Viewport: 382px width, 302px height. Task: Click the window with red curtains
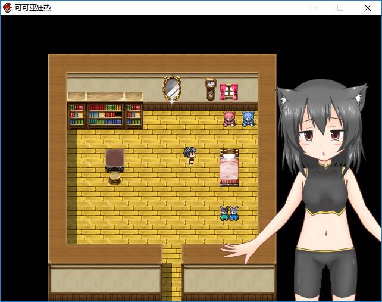click(228, 92)
